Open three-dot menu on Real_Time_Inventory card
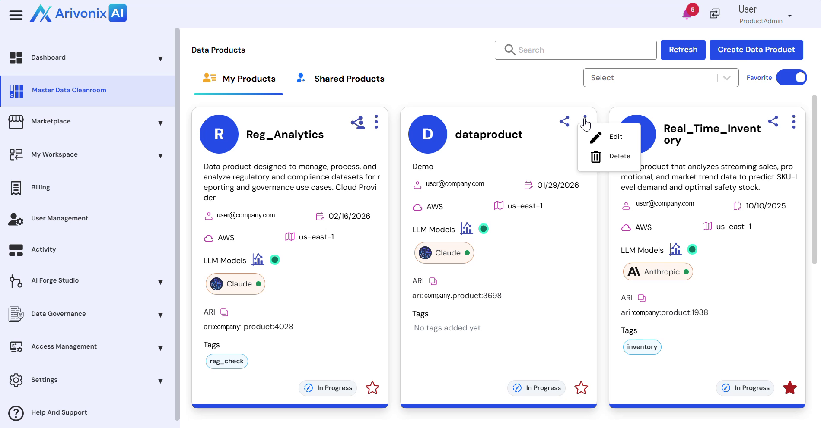821x428 pixels. coord(793,122)
